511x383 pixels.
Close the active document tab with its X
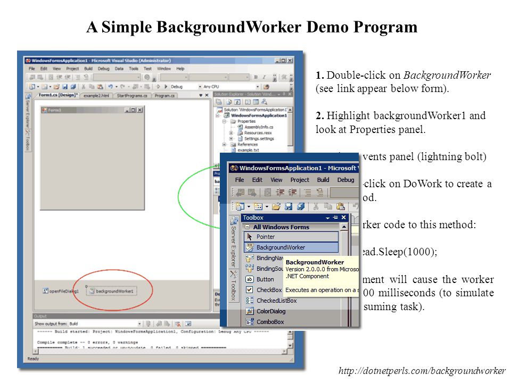(x=207, y=95)
